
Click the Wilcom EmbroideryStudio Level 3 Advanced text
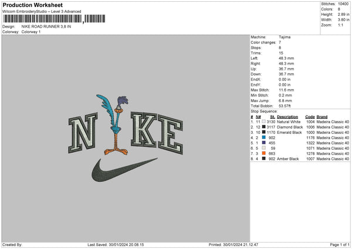[x=42, y=12]
